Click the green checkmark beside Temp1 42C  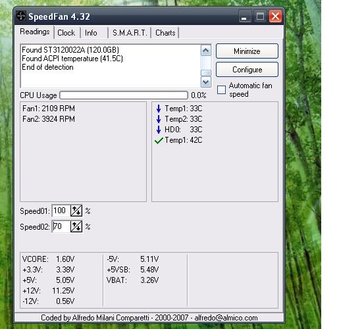click(x=159, y=140)
